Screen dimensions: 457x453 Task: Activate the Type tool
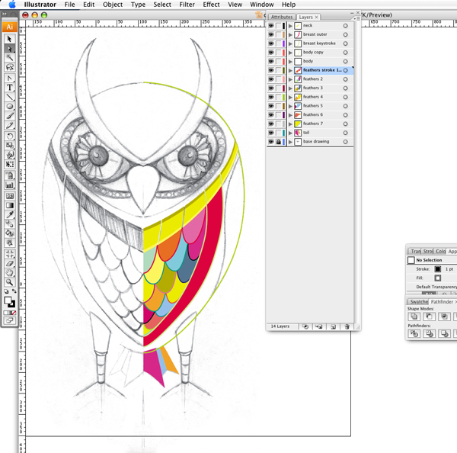tap(10, 88)
